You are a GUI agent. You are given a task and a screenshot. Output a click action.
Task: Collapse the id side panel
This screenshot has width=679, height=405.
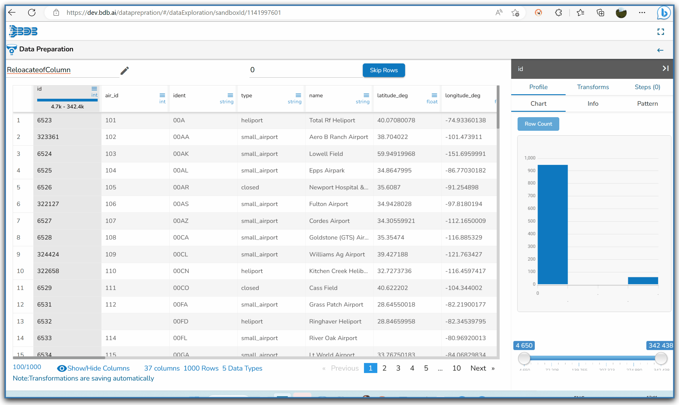click(665, 69)
